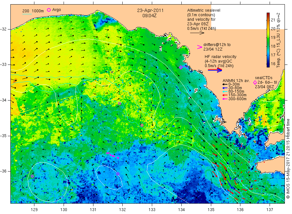Viewport: 292px width, 214px height.
Task: Click the '30-80m' depth label
Action: (235, 88)
